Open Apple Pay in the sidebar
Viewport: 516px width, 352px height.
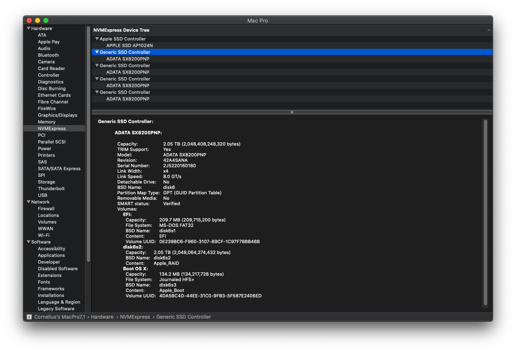49,42
